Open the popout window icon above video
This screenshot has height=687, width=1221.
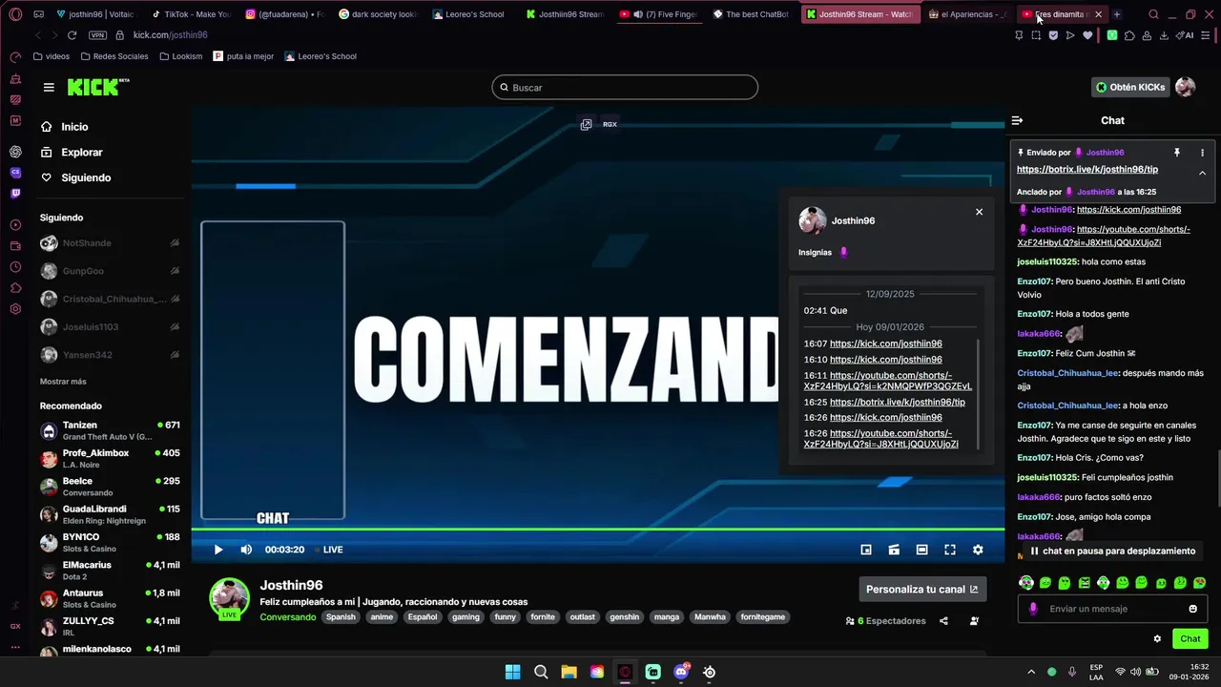[x=586, y=124]
